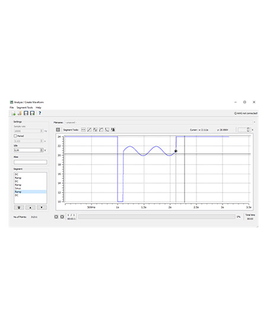267x327 pixels.
Task: Select the highlighted Ramp segment in list
Action: pos(30,191)
